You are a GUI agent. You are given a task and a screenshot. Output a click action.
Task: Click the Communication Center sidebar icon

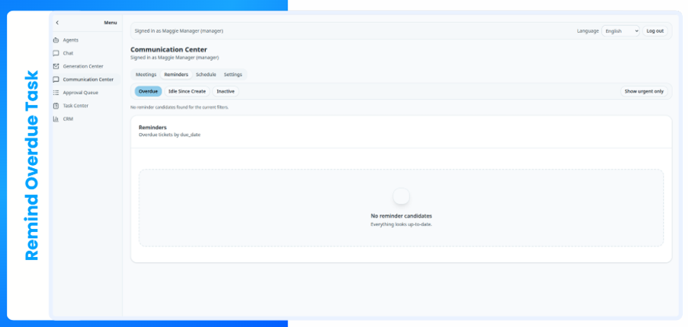pyautogui.click(x=56, y=79)
